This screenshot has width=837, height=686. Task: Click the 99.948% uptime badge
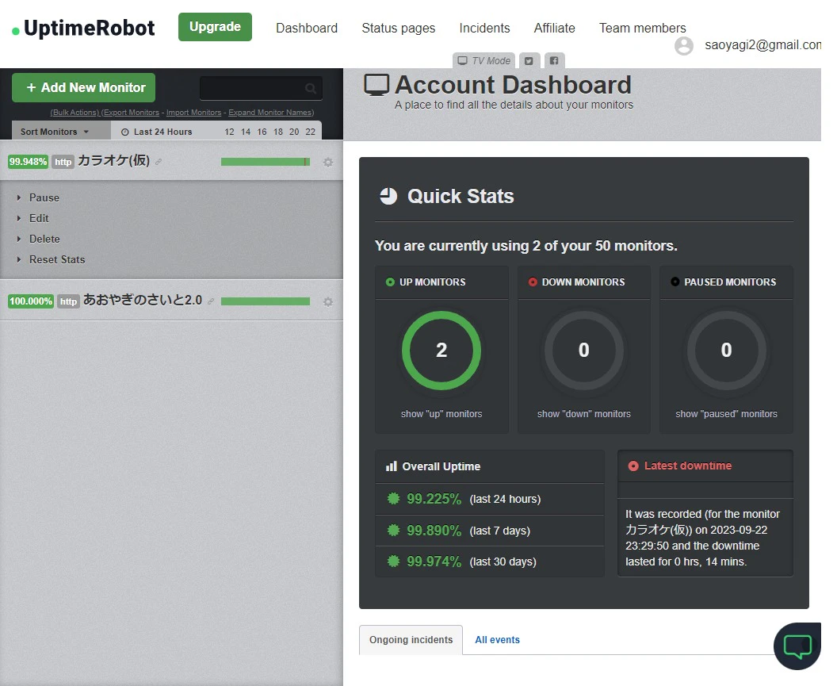pyautogui.click(x=28, y=162)
